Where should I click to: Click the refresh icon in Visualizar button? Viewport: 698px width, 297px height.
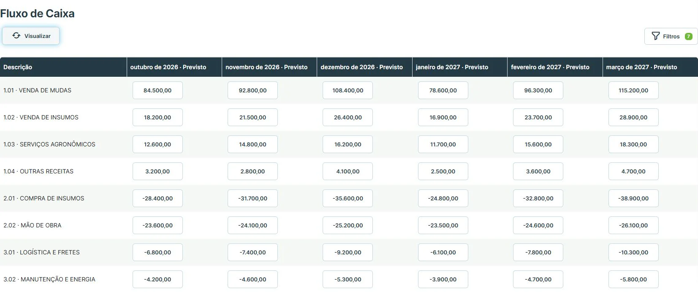coord(16,36)
